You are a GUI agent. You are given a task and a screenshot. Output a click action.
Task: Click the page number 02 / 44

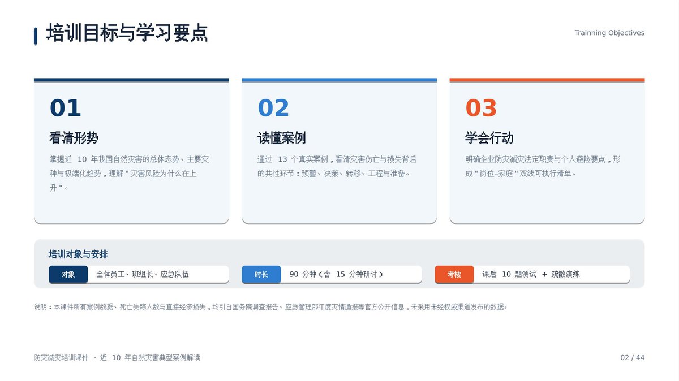tap(633, 358)
